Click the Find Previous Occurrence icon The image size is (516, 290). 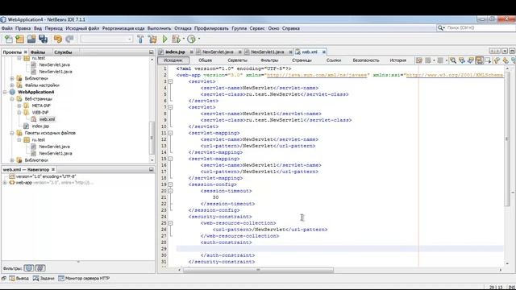[462, 60]
